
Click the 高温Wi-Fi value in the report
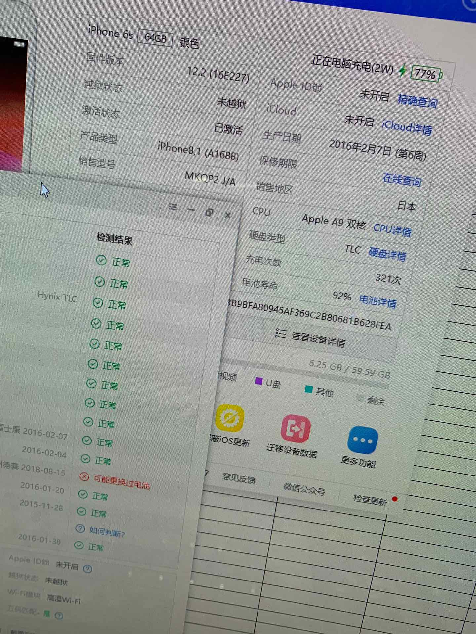(63, 598)
